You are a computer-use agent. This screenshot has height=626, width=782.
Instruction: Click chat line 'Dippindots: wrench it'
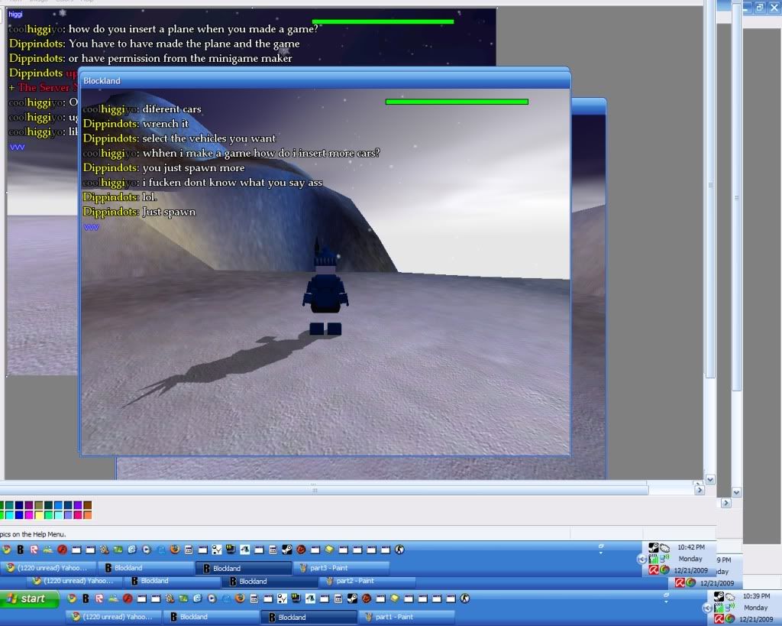[x=136, y=123]
